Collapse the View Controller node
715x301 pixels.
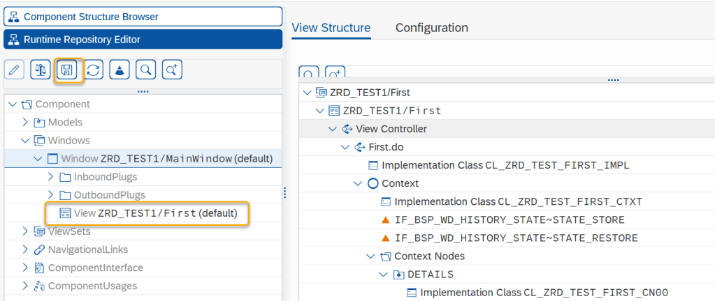(332, 129)
